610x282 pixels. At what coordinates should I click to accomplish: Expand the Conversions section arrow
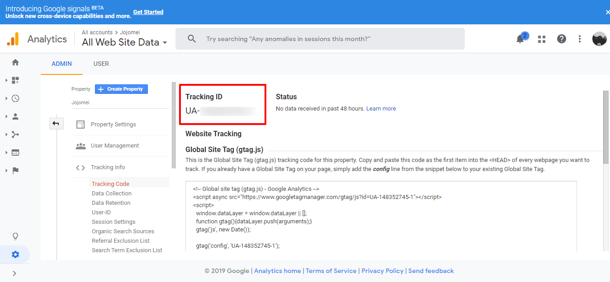(x=6, y=171)
